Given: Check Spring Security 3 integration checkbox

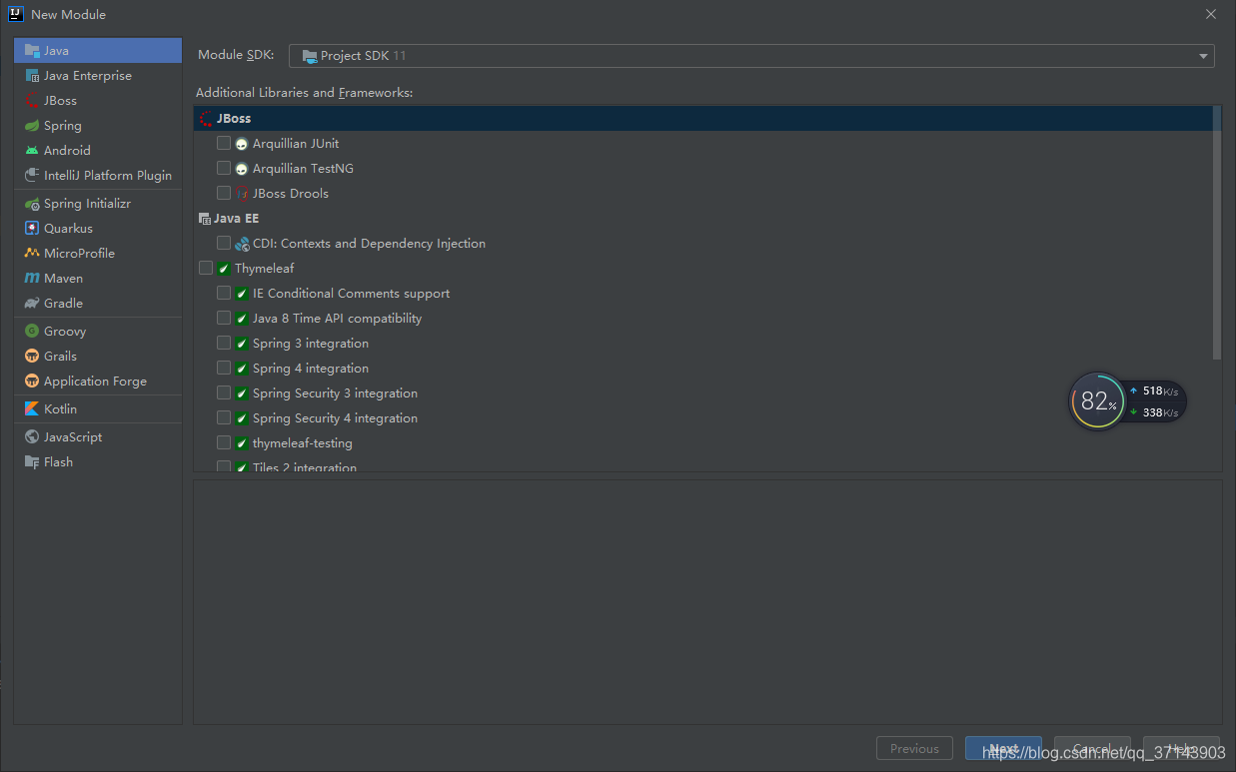Looking at the screenshot, I should (x=224, y=392).
